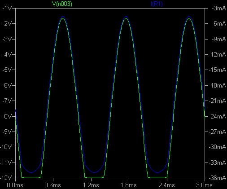Click the first clipped green flat segment
The width and height of the screenshot is (227, 189).
tap(31, 177)
